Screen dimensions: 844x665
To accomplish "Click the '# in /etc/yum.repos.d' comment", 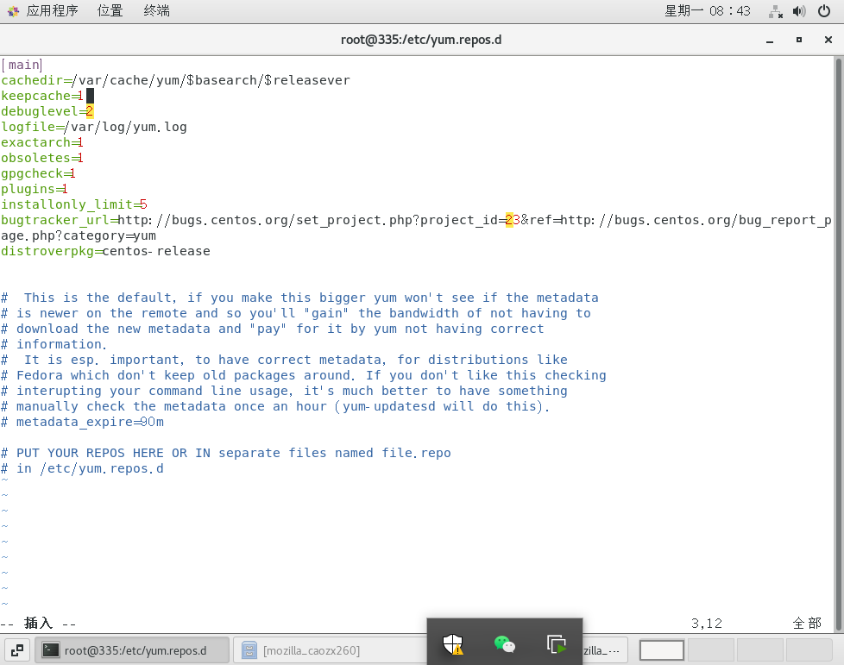I will [x=82, y=469].
